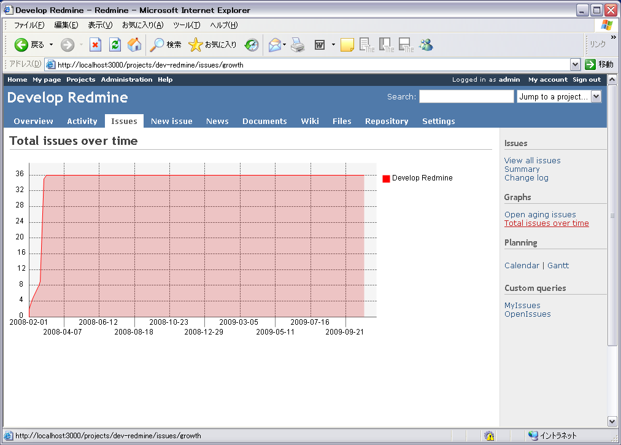Viewport: 621px width, 445px height.
Task: Open the MyIssues custom query
Action: tap(522, 306)
